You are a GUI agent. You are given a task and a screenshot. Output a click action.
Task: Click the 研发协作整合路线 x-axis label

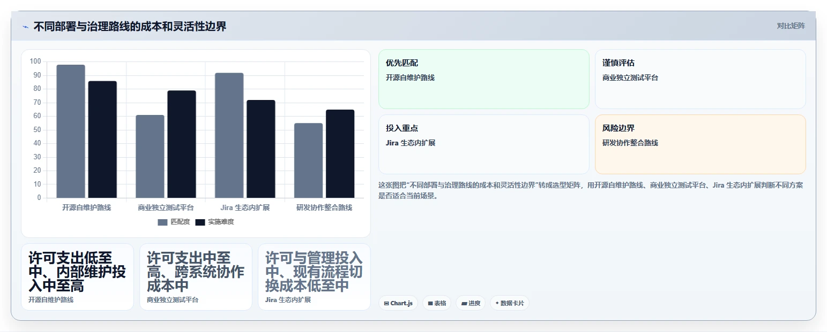(x=324, y=207)
